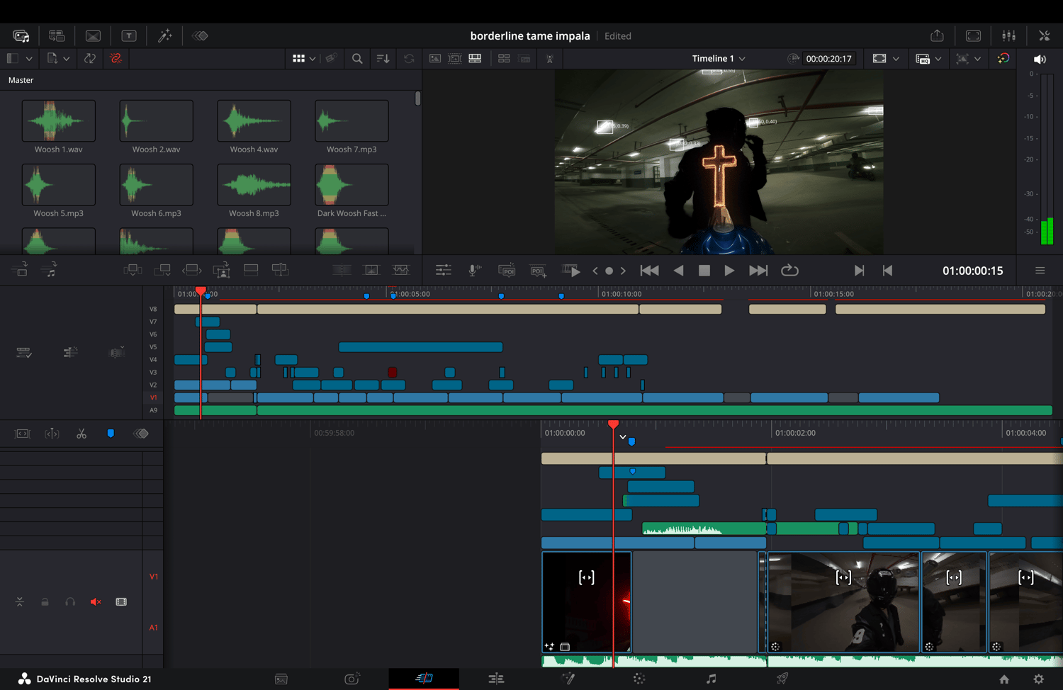1063x690 pixels.
Task: Switch to the Media page tab
Action: coord(281,679)
